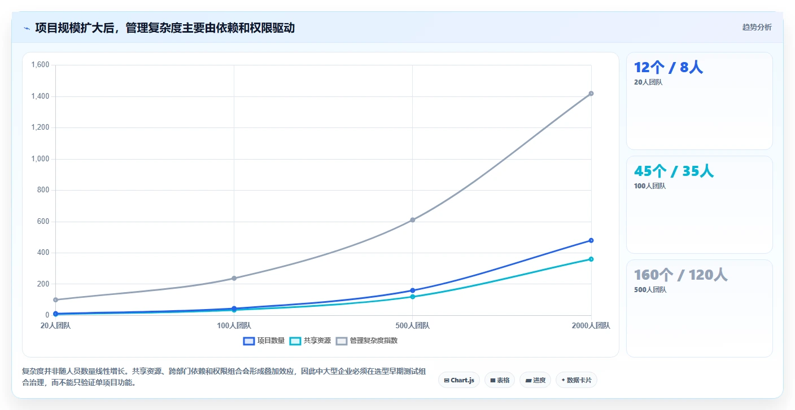Click the Chart.js tag button
Viewport: 795px width, 410px height.
pyautogui.click(x=459, y=380)
